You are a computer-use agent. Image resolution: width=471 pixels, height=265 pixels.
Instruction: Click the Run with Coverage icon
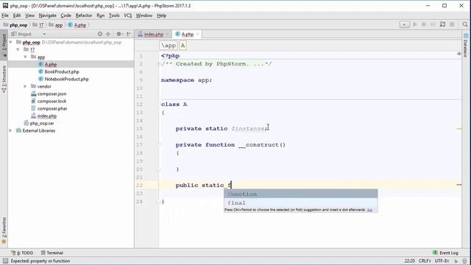(x=433, y=24)
